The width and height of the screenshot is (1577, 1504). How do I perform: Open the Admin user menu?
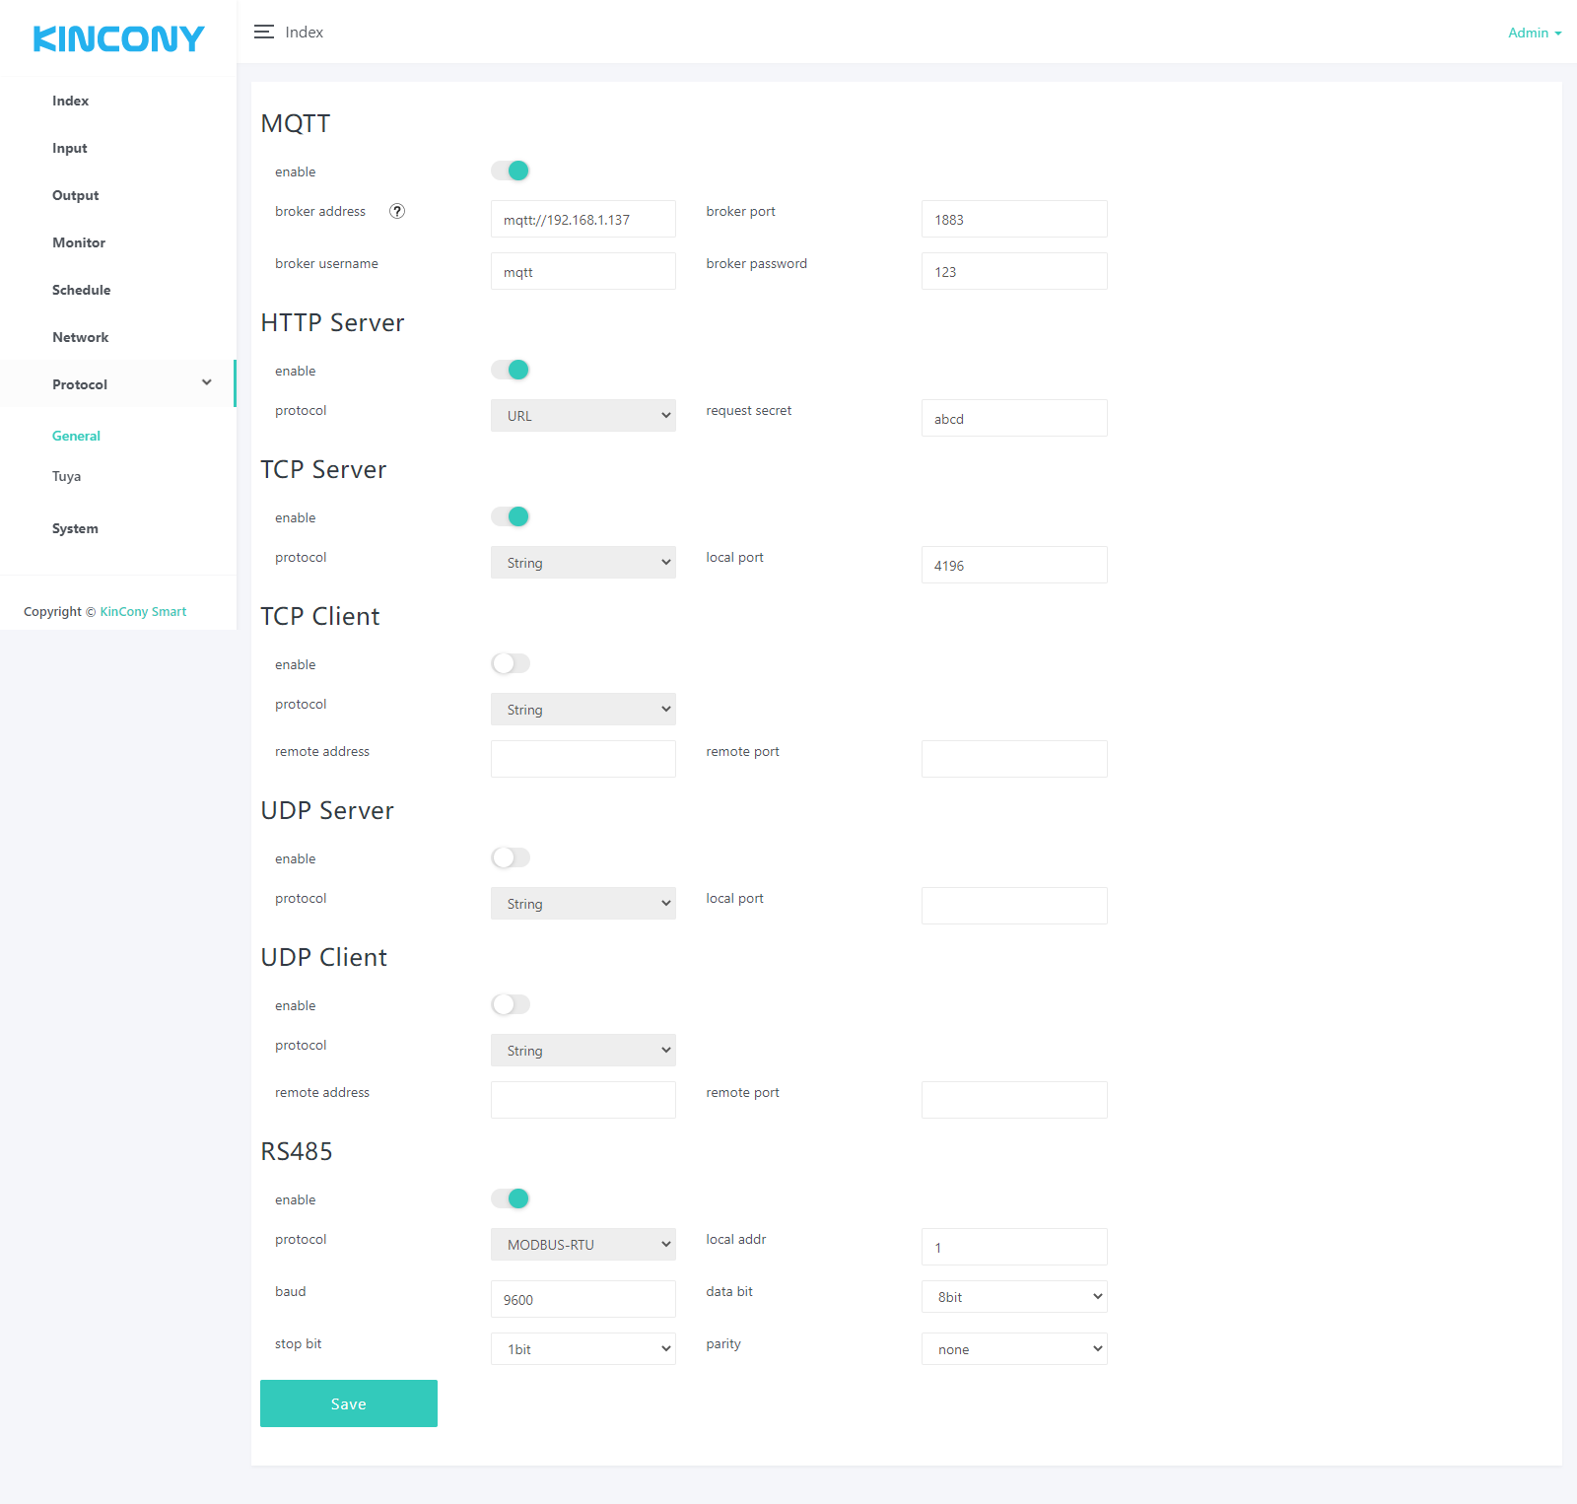(1534, 33)
